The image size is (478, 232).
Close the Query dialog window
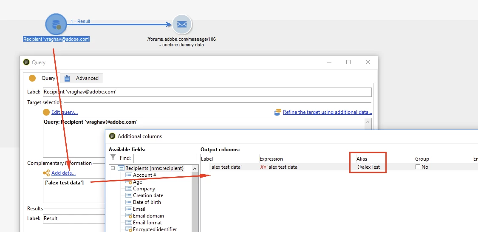(368, 62)
